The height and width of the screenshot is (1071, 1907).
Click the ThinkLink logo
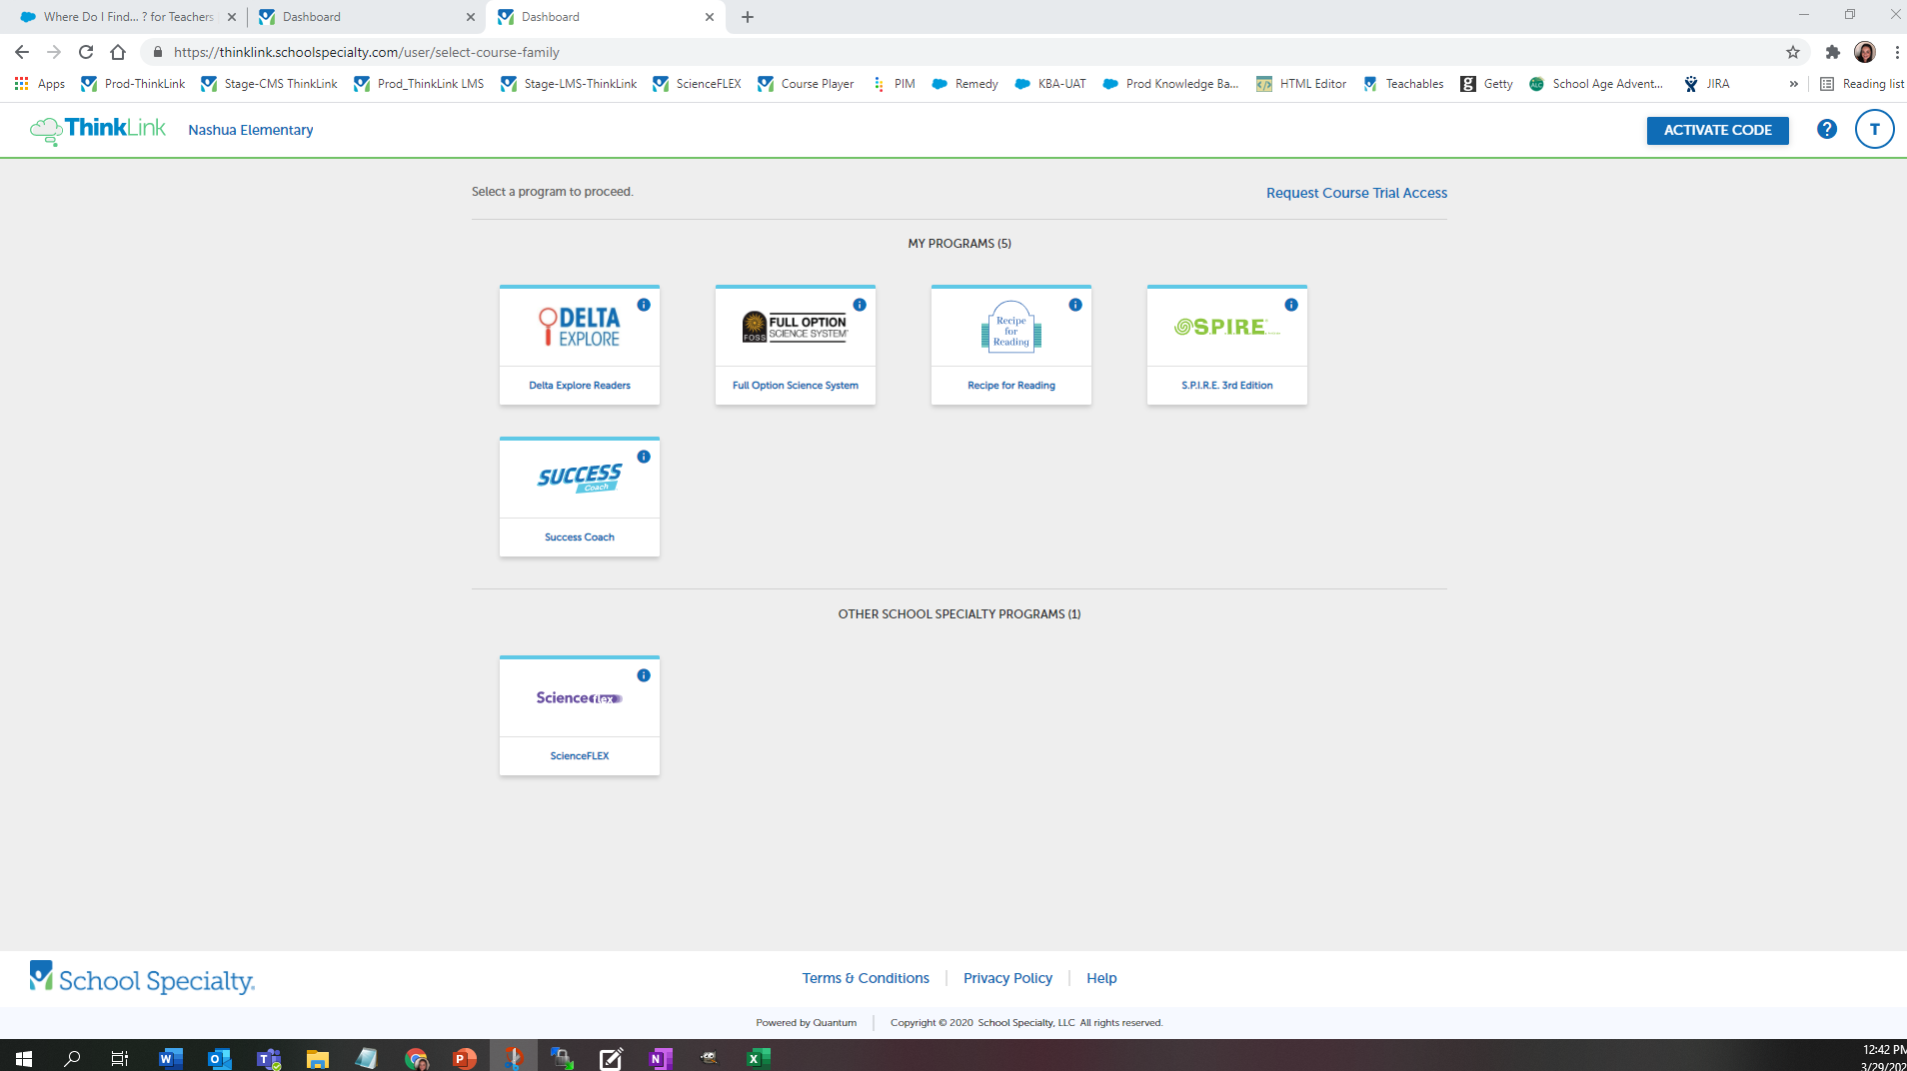[x=98, y=130]
